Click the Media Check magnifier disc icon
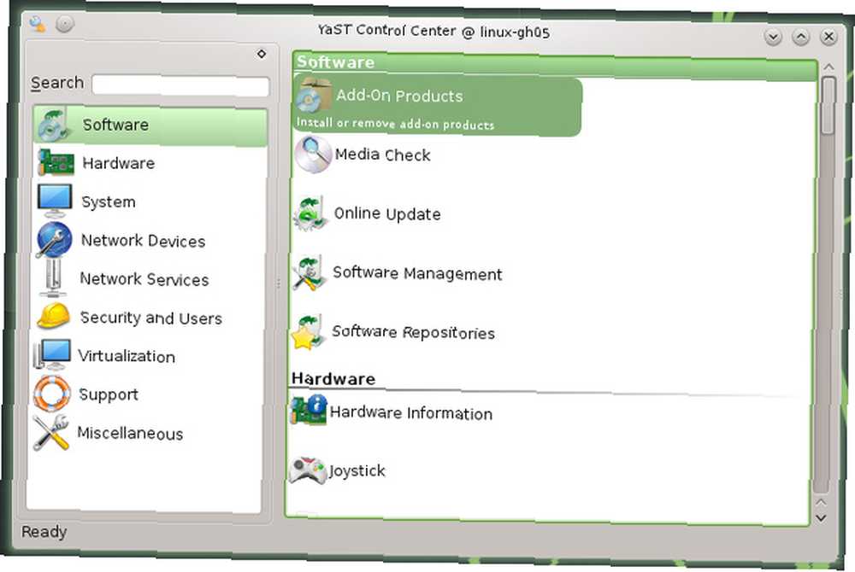855x572 pixels. [313, 154]
